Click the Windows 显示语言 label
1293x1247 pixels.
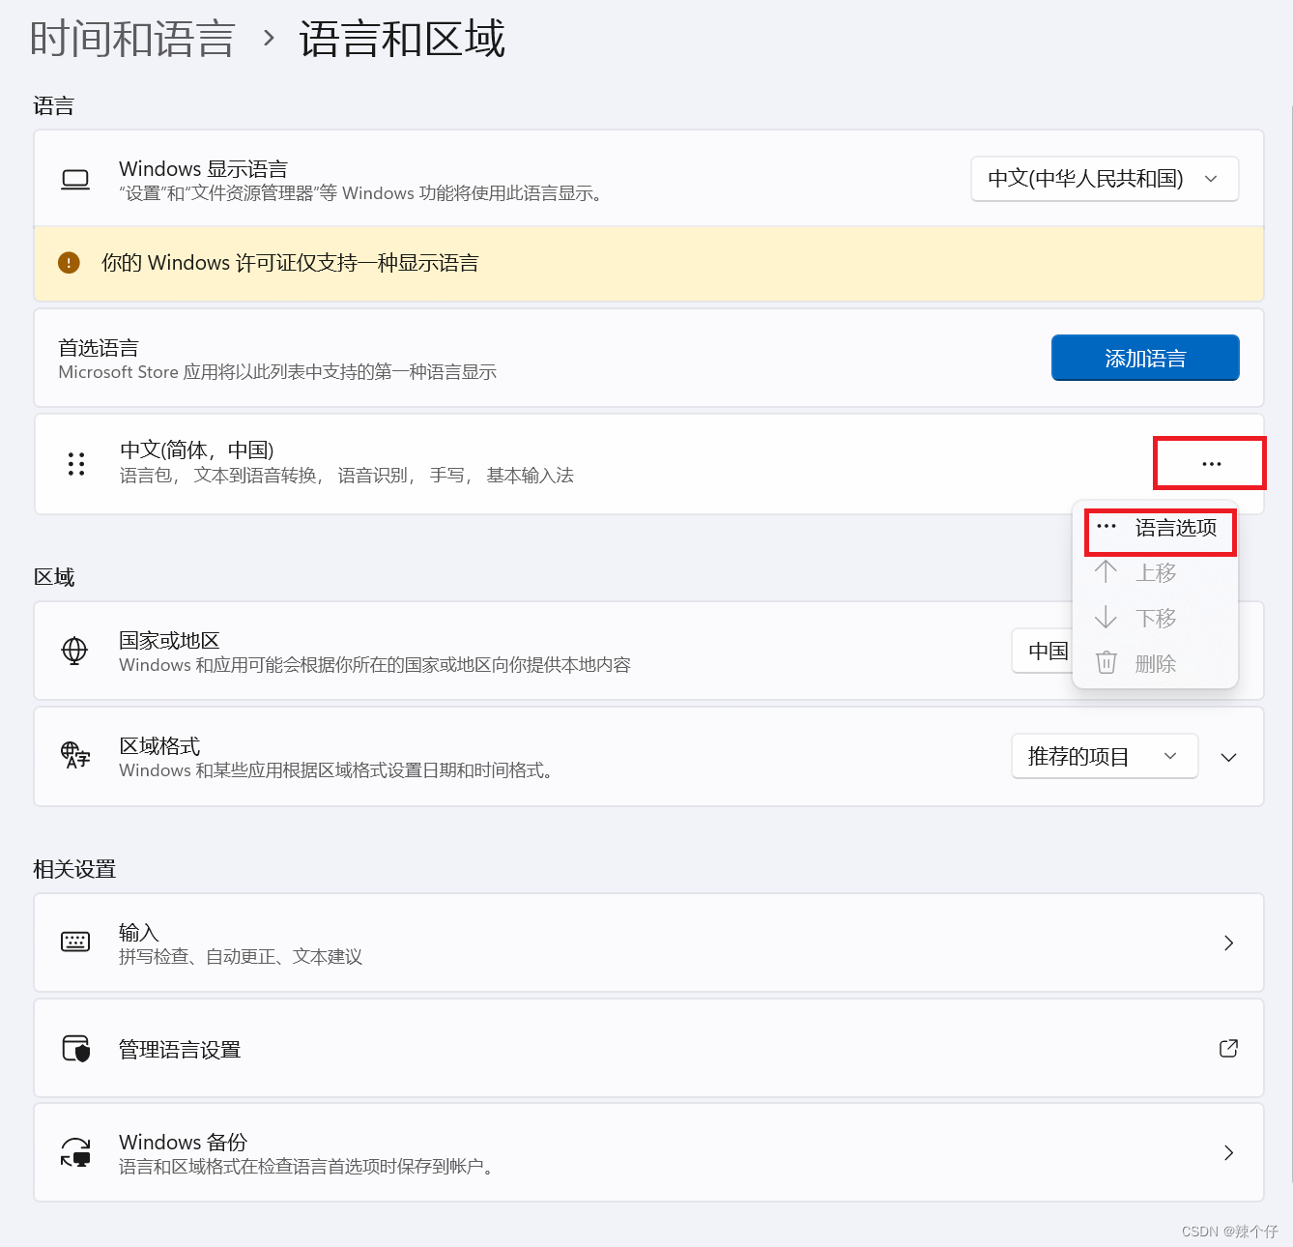point(203,169)
